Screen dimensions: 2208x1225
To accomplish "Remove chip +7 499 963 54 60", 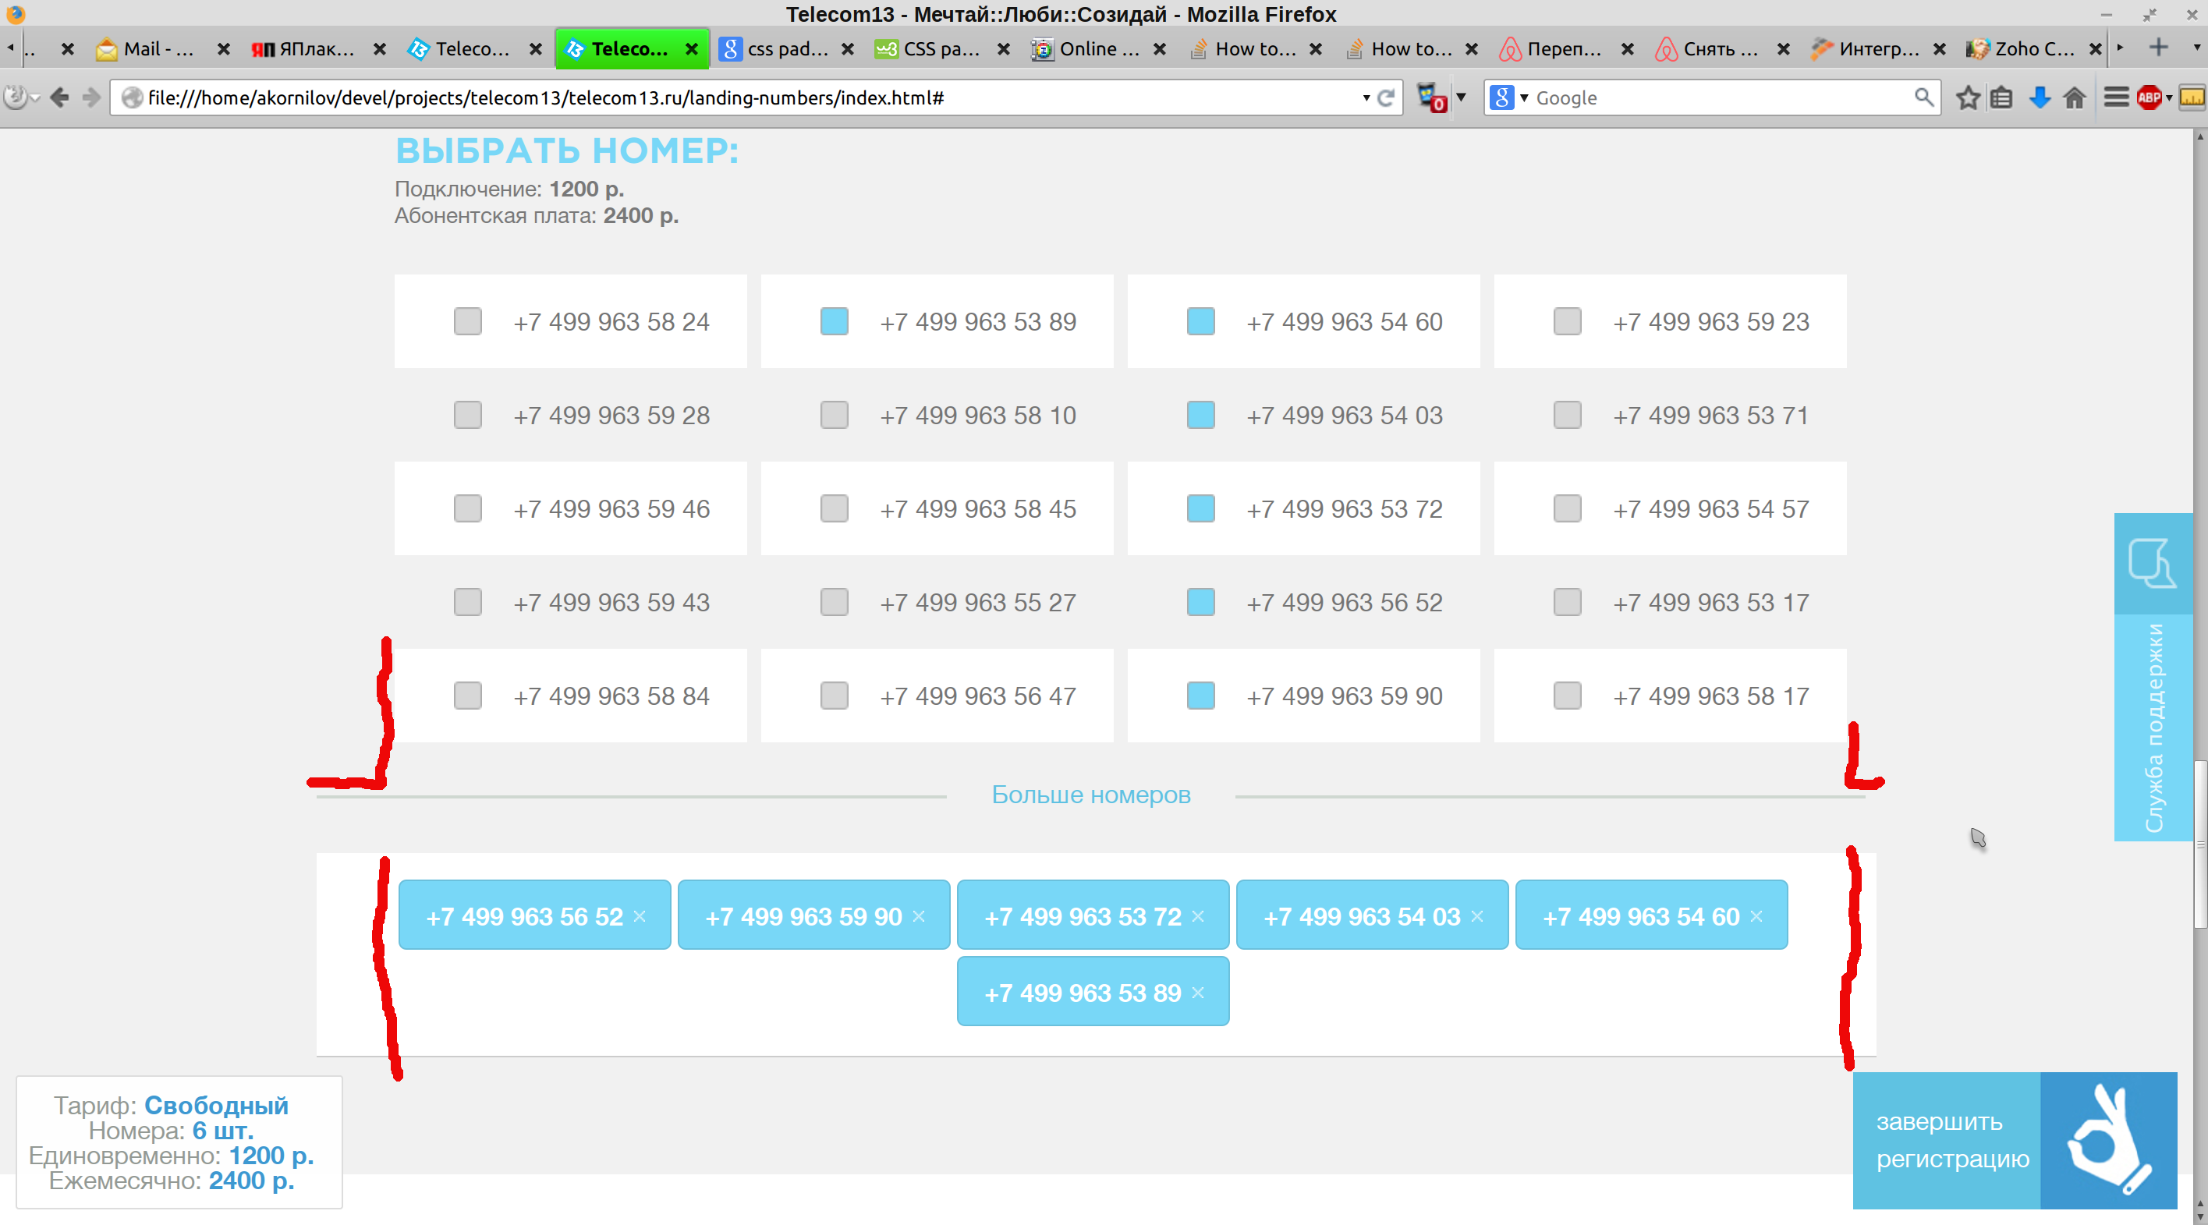I will (x=1756, y=916).
